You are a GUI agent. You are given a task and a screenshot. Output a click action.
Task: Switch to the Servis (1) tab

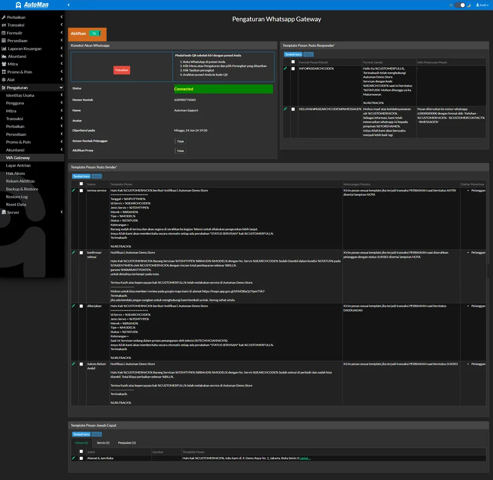coord(103,443)
